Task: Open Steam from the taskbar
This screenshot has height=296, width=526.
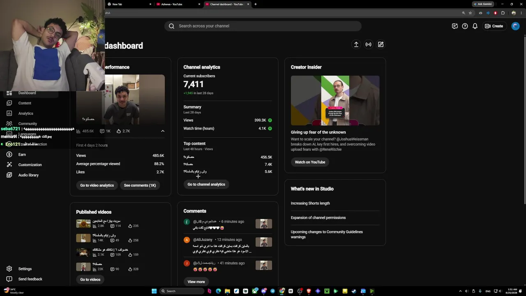Action: pos(354,291)
